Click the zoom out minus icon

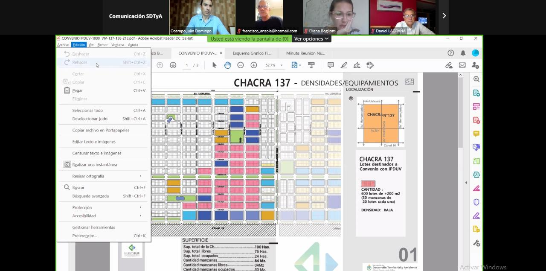[241, 65]
